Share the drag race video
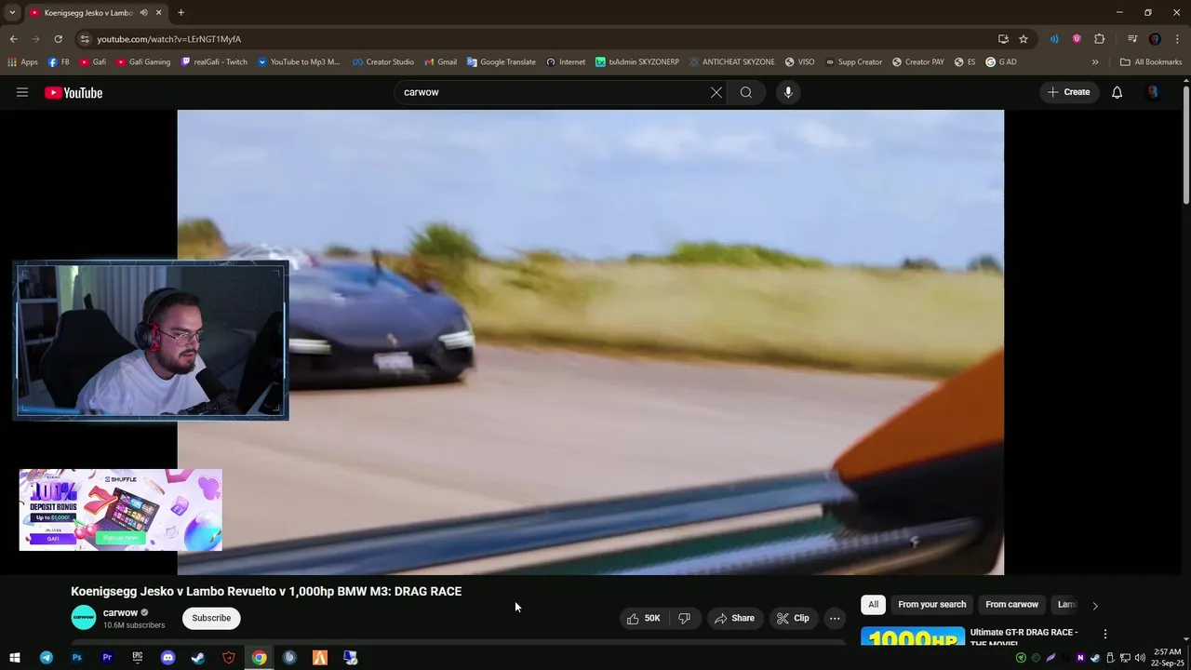Screen dimensions: 1191x670 (734, 618)
